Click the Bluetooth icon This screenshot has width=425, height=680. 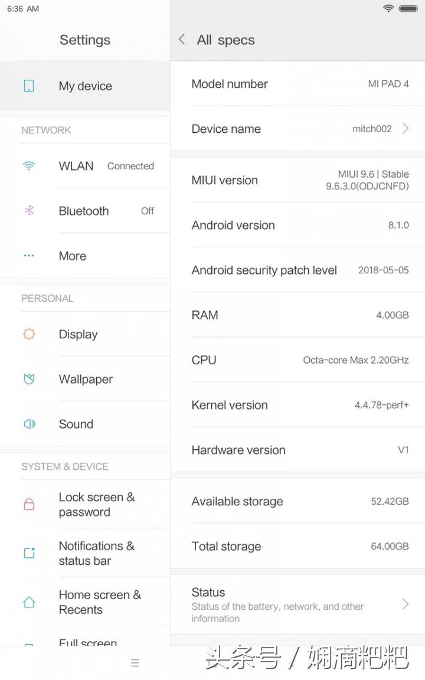coord(29,211)
